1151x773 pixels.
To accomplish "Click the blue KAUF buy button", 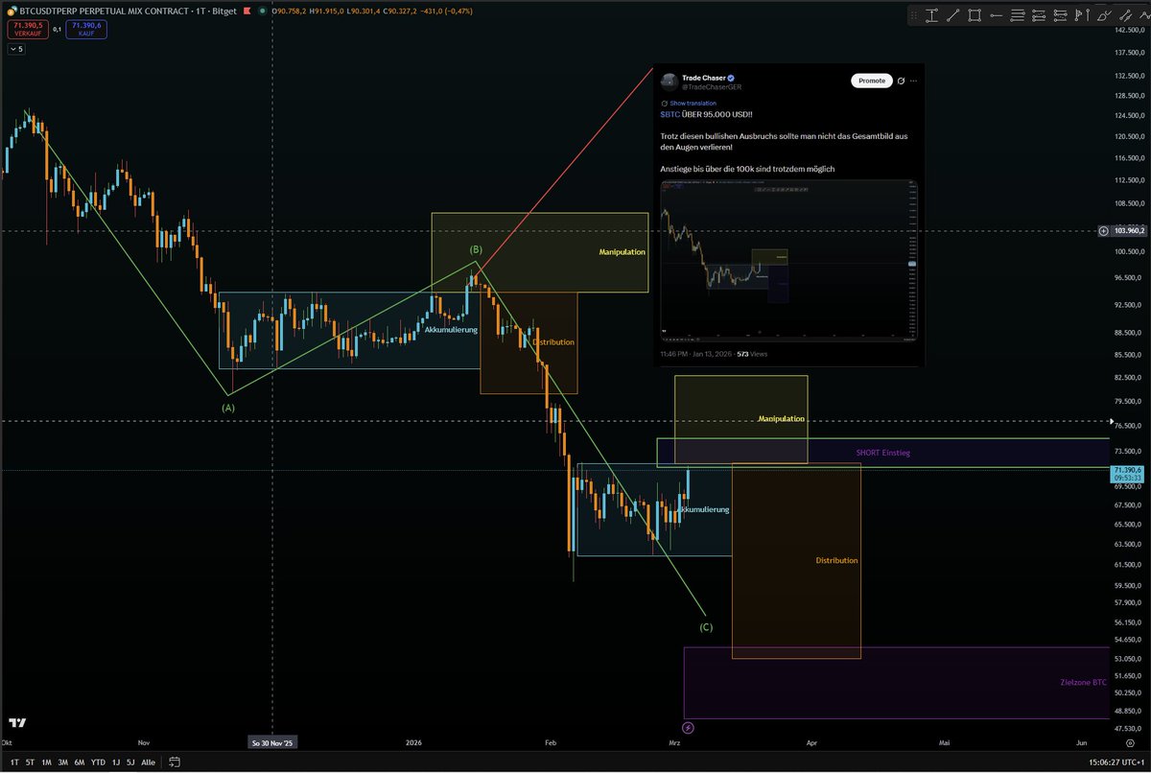I will point(85,30).
